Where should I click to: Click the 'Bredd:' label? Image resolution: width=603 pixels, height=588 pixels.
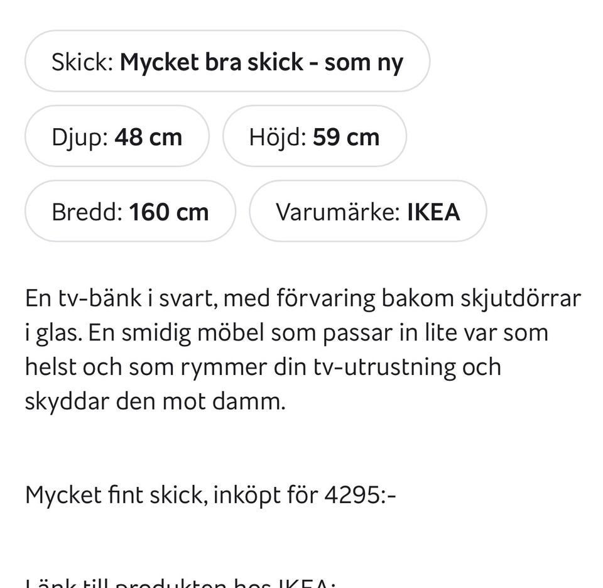(87, 212)
